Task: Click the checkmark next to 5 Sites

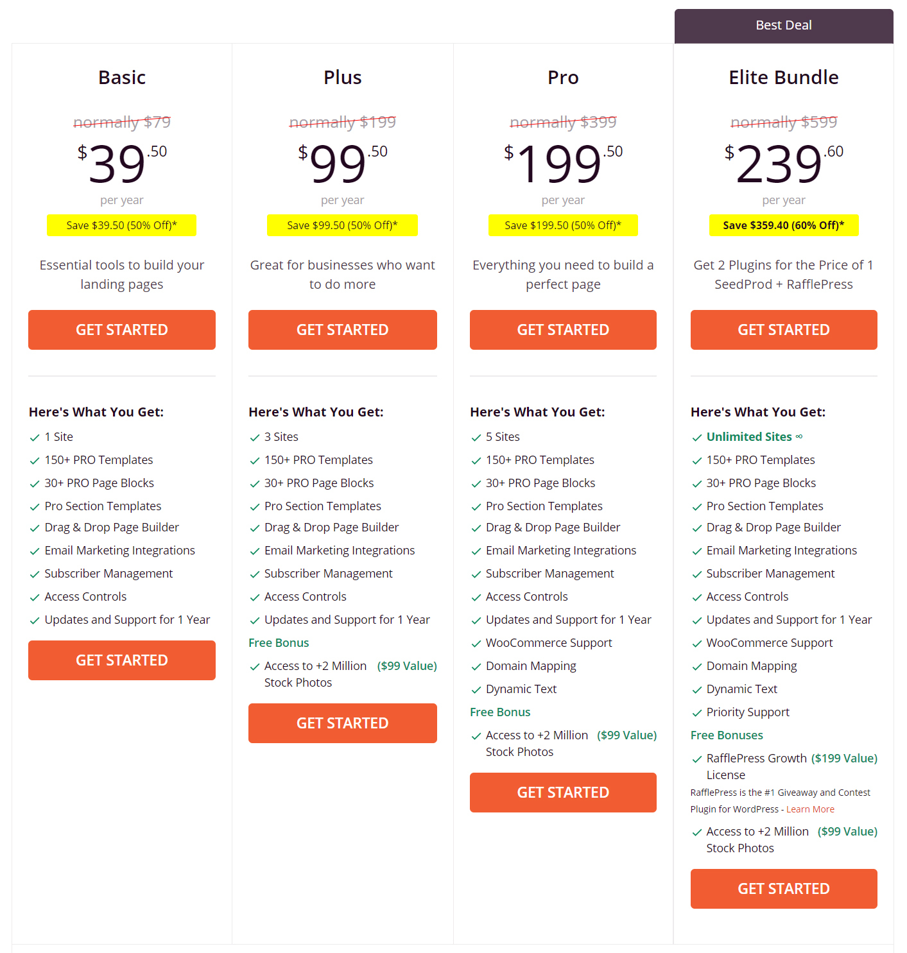Action: [476, 438]
